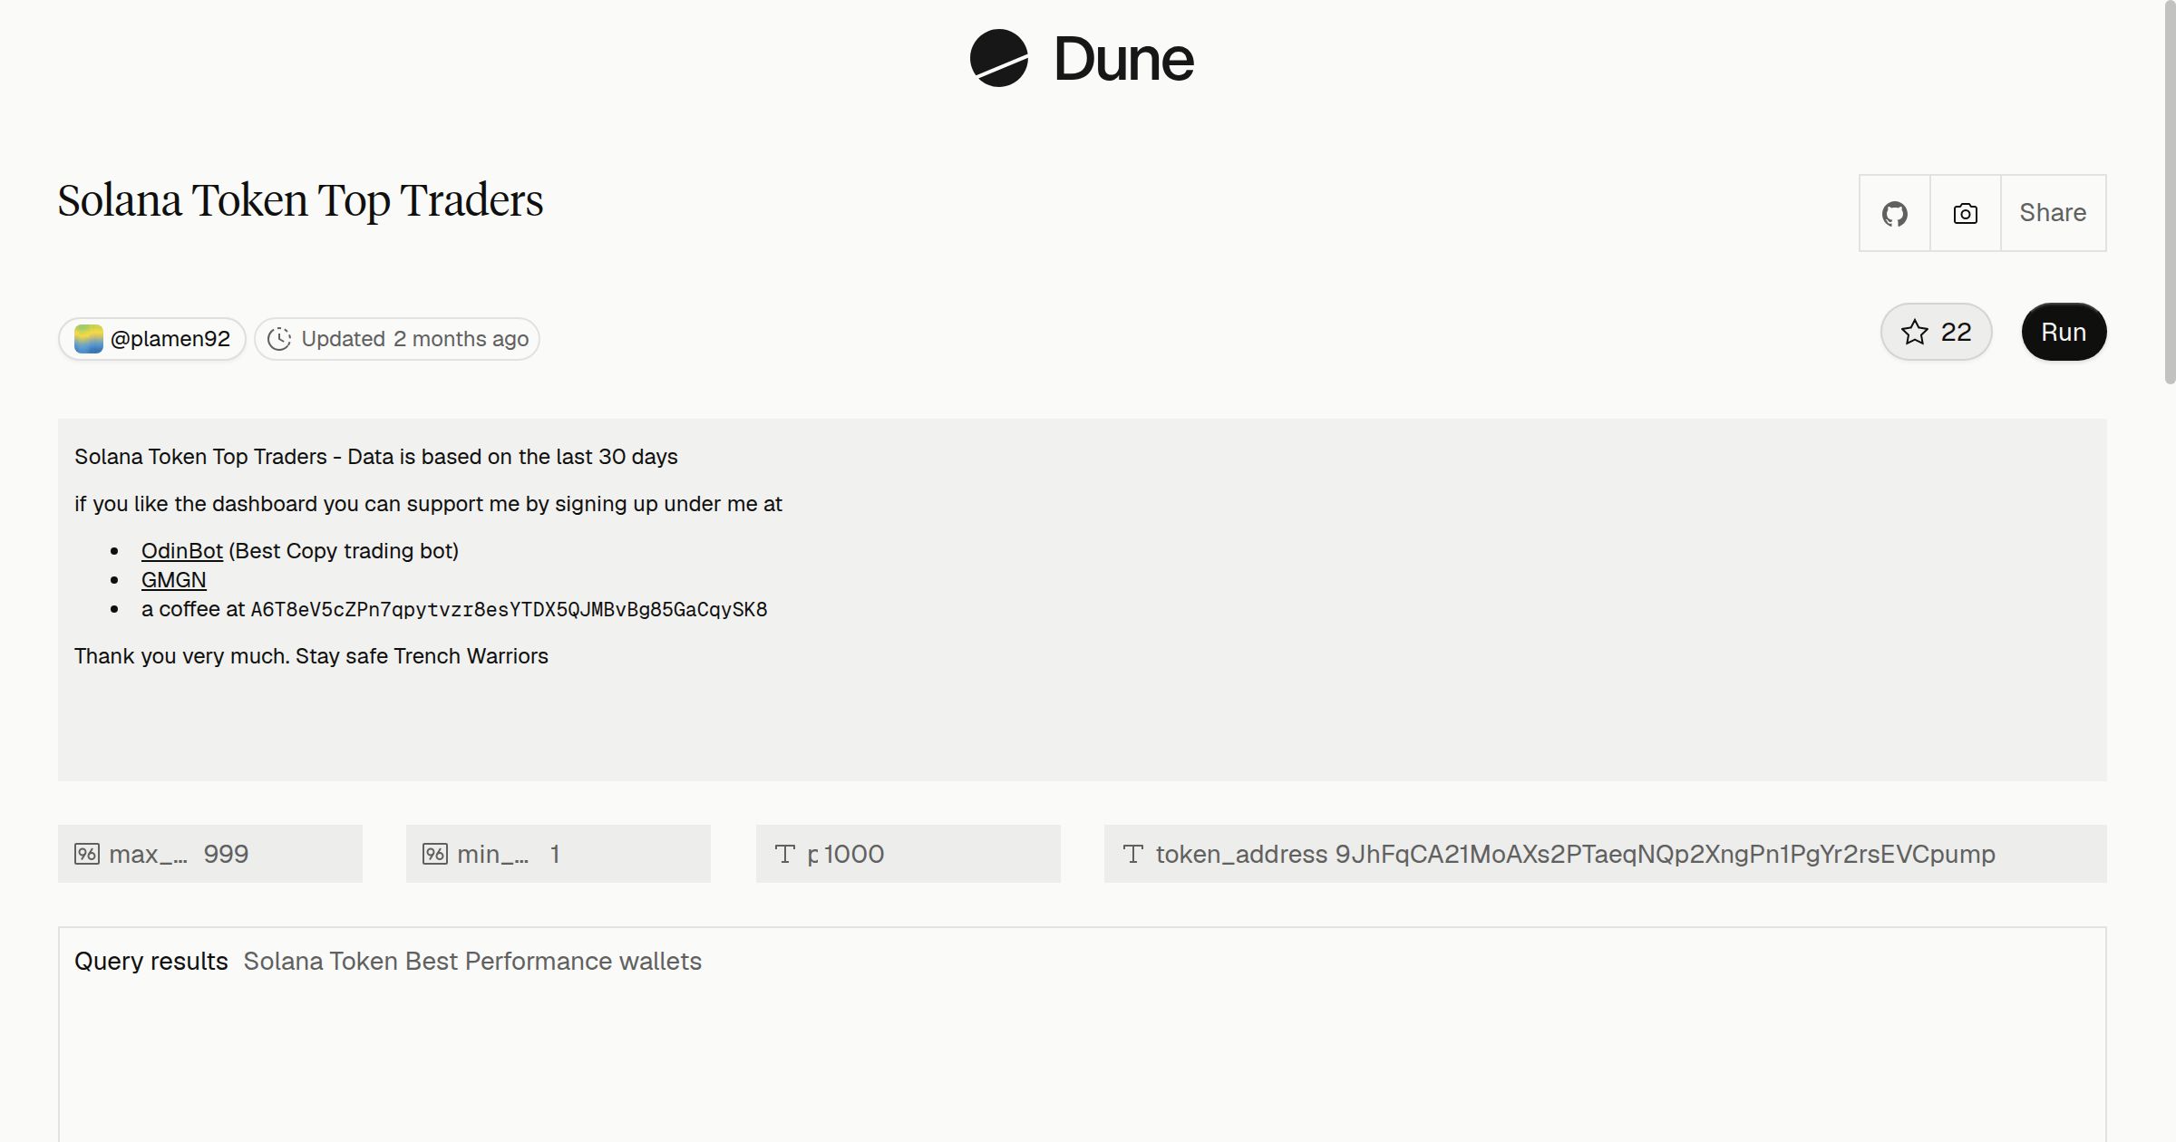This screenshot has height=1142, width=2176.
Task: Click the Share button
Action: (x=2053, y=213)
